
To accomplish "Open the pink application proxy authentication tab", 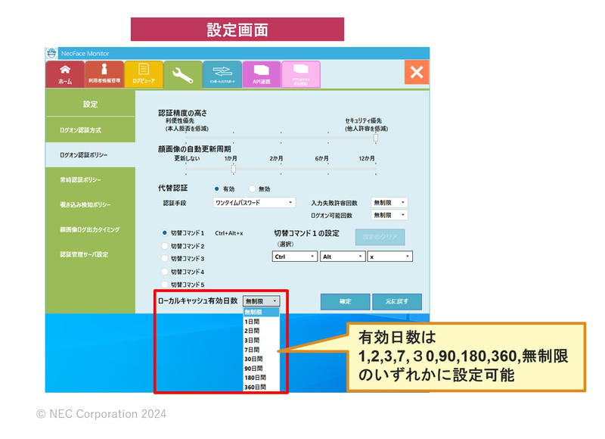I will click(x=300, y=73).
